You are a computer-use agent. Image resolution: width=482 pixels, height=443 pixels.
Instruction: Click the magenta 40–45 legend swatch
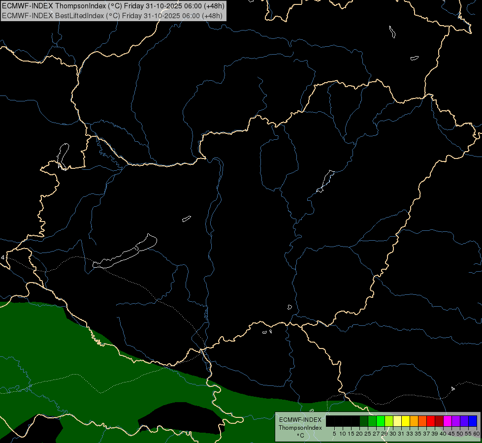pos(448,421)
